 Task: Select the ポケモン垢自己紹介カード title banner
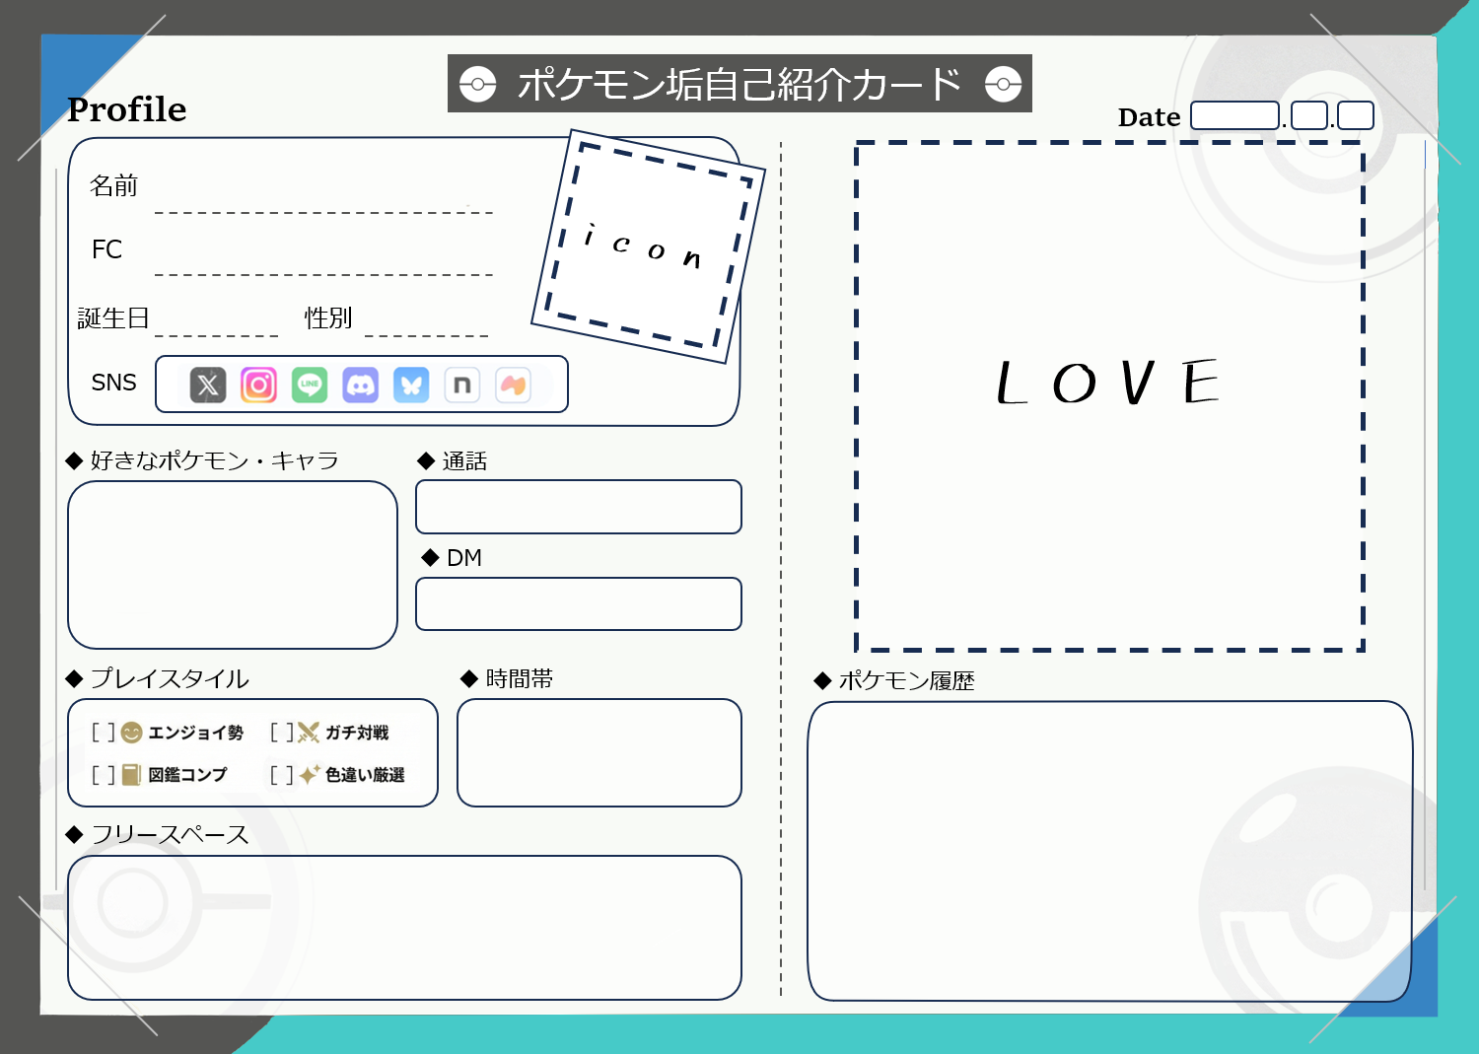[x=739, y=84]
